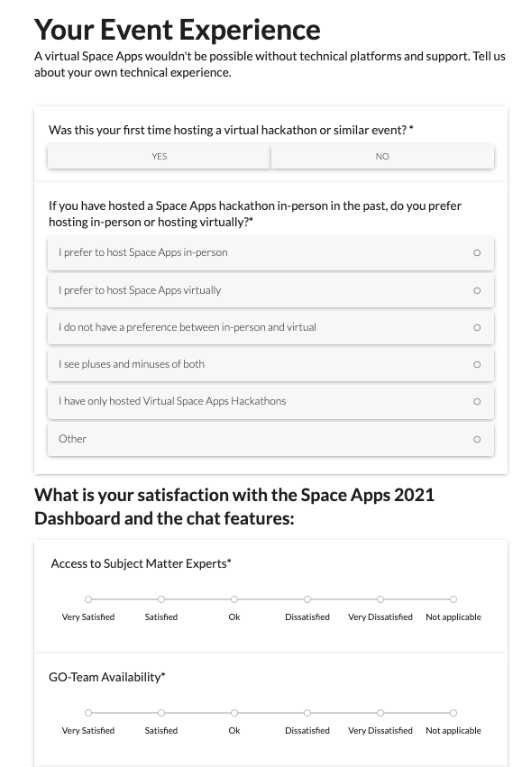Screen dimensions: 522x767
Task: Rate GO-Team Availability as Very Satisfied
Action: (x=88, y=713)
